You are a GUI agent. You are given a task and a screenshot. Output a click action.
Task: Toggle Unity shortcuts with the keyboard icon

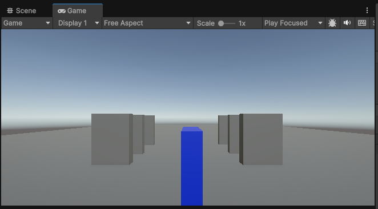(362, 23)
